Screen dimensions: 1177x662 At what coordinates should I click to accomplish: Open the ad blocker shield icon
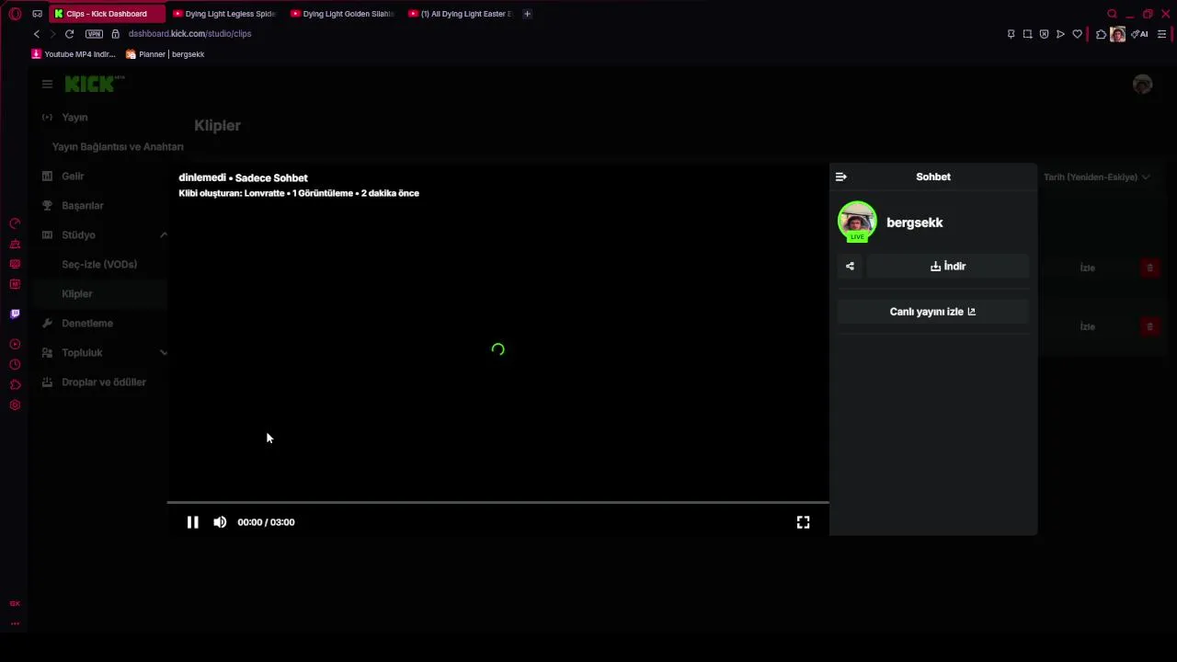1044,34
